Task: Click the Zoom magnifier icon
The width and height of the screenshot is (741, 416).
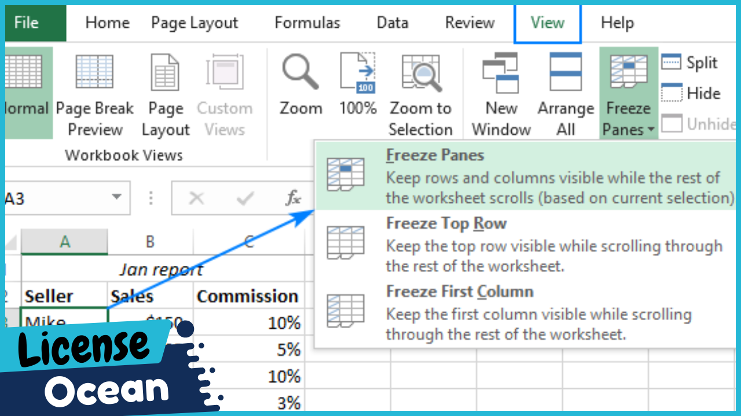Action: point(300,72)
